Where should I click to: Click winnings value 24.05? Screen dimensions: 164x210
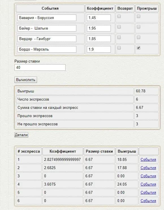pyautogui.click(x=122, y=184)
